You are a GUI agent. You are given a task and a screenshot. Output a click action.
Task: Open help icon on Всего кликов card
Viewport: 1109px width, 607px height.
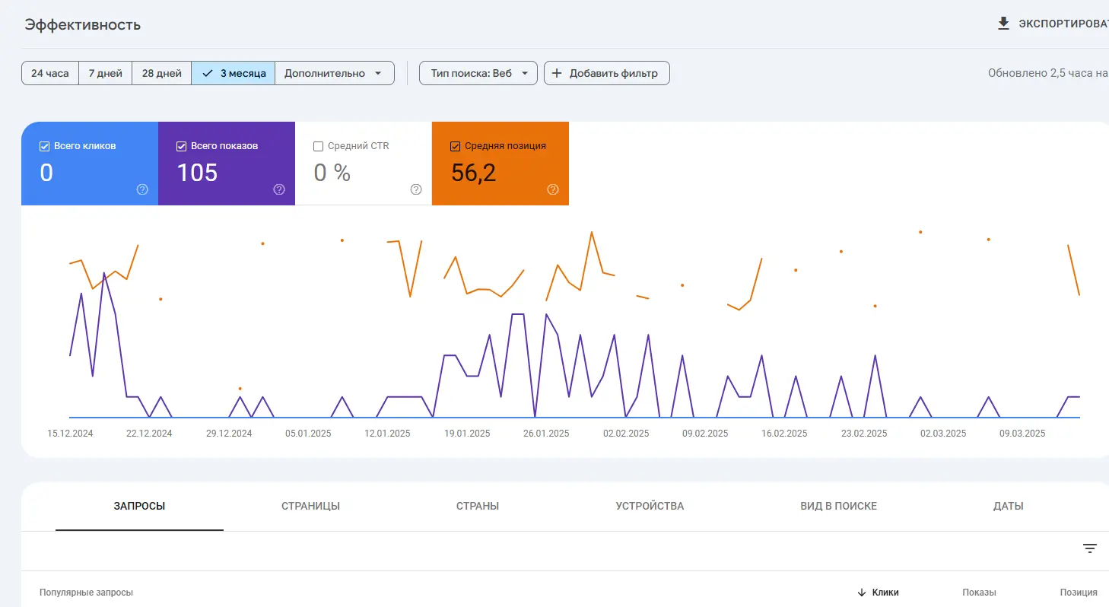click(x=142, y=189)
